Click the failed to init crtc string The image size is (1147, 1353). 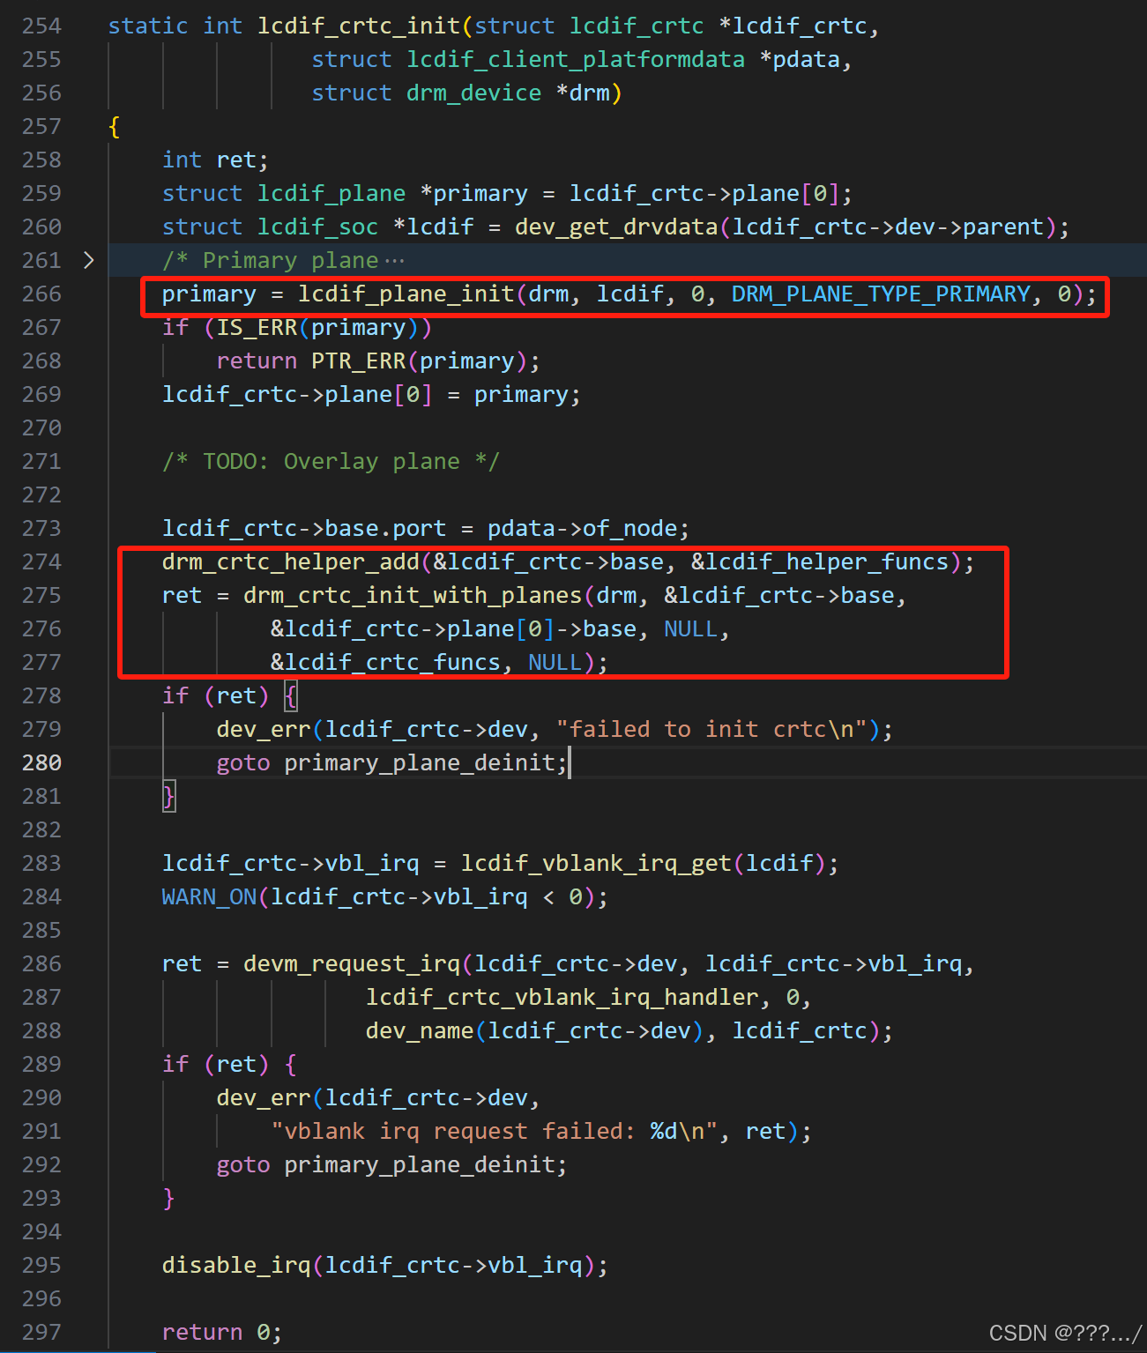tap(716, 729)
